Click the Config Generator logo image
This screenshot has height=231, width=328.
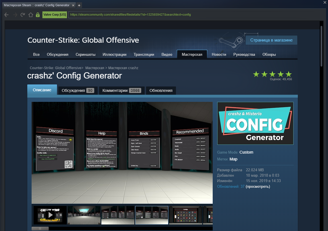tap(255, 123)
